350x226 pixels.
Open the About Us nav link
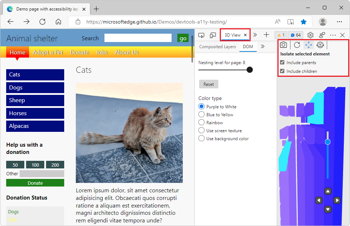pos(127,53)
